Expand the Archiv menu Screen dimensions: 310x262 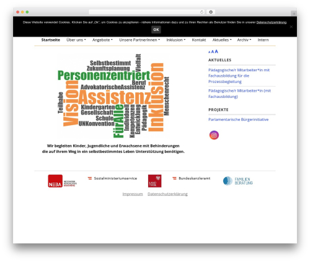tap(244, 40)
